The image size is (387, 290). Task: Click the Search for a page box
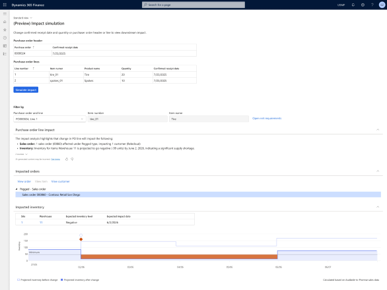(194, 5)
